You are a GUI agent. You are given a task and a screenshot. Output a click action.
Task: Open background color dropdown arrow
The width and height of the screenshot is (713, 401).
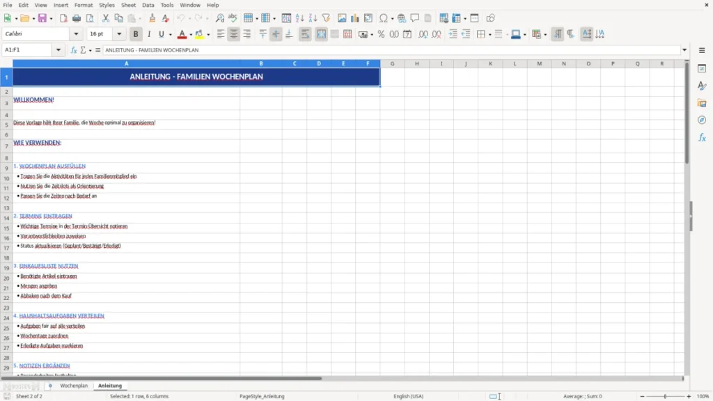[x=208, y=35]
